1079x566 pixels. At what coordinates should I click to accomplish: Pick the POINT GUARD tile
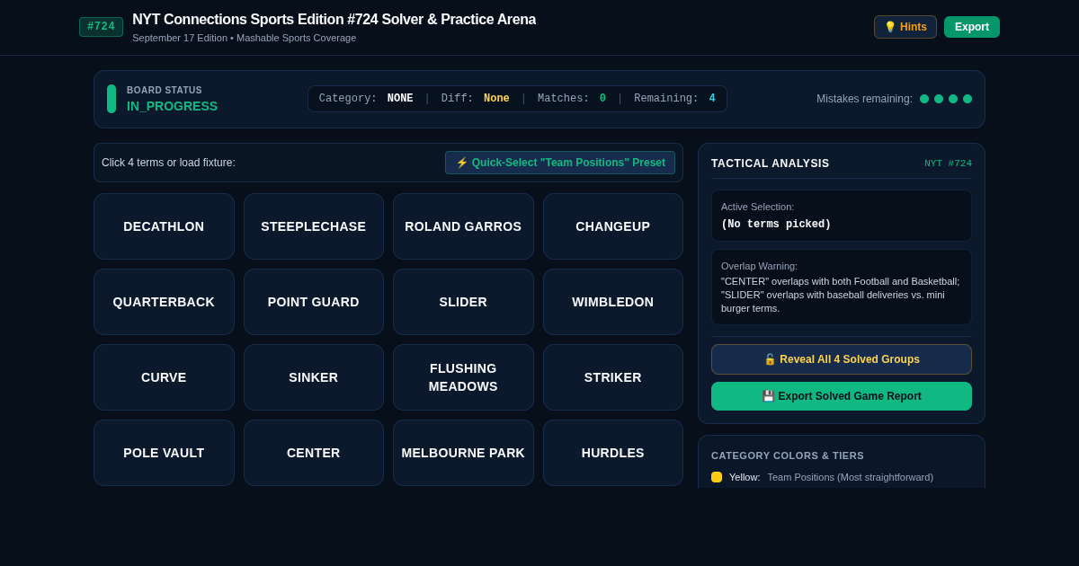314,302
